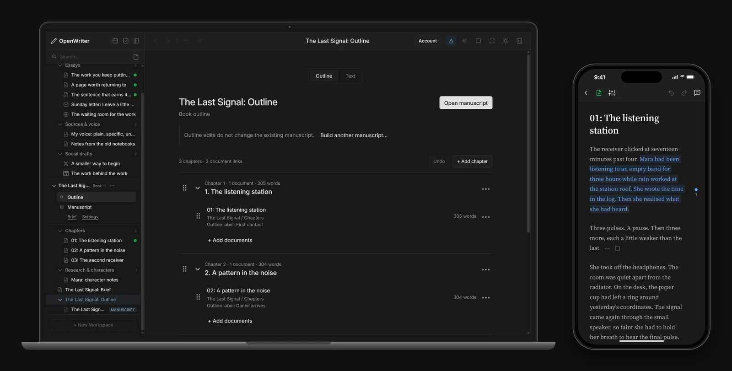Screen dimensions: 732x371
Task: Collapse the Sources & voice folder
Action: click(60, 124)
